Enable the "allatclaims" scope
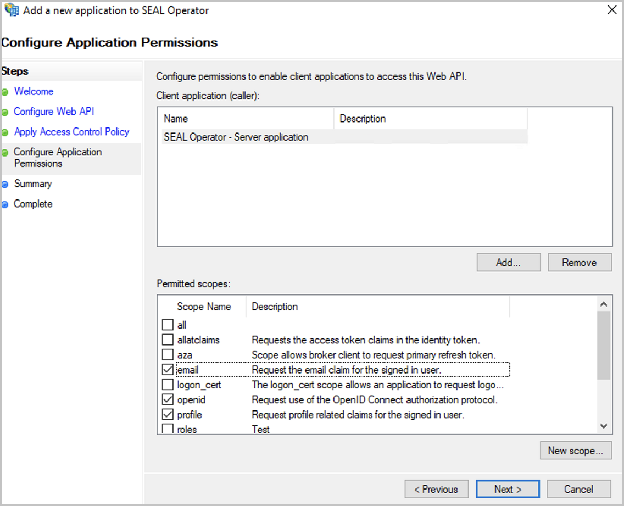 coord(168,340)
